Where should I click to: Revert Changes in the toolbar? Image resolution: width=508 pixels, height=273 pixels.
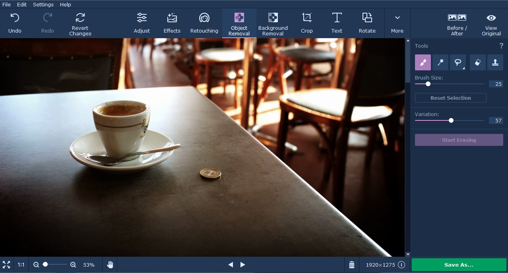pyautogui.click(x=80, y=23)
